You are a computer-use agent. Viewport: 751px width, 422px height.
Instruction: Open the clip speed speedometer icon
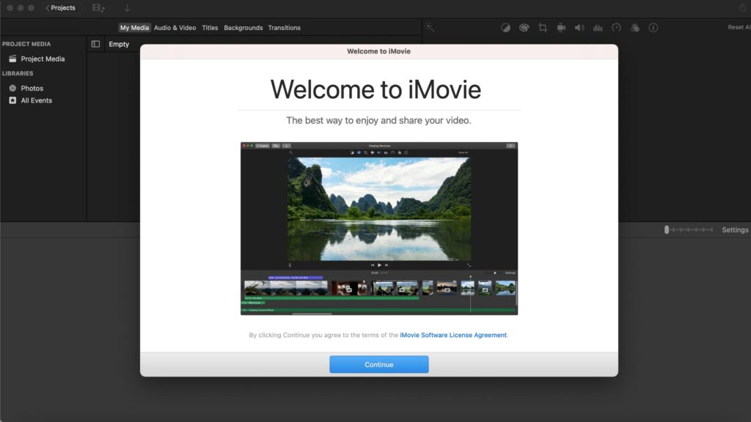pos(616,27)
